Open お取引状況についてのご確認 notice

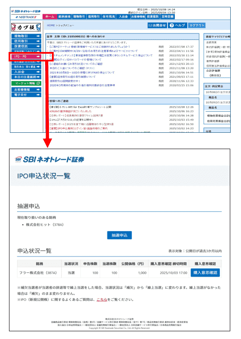[76, 64]
